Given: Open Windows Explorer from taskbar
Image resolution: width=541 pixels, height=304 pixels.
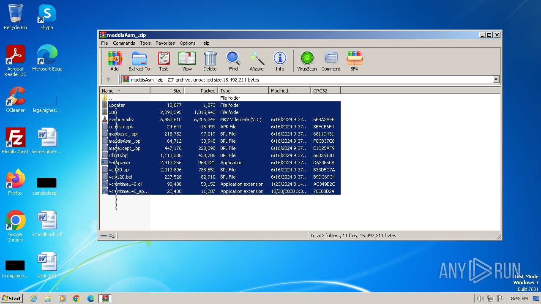Looking at the screenshot, I should click(x=48, y=299).
